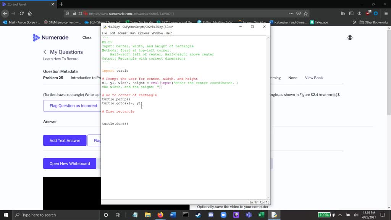
Task: View site security lock details
Action: 74,13
